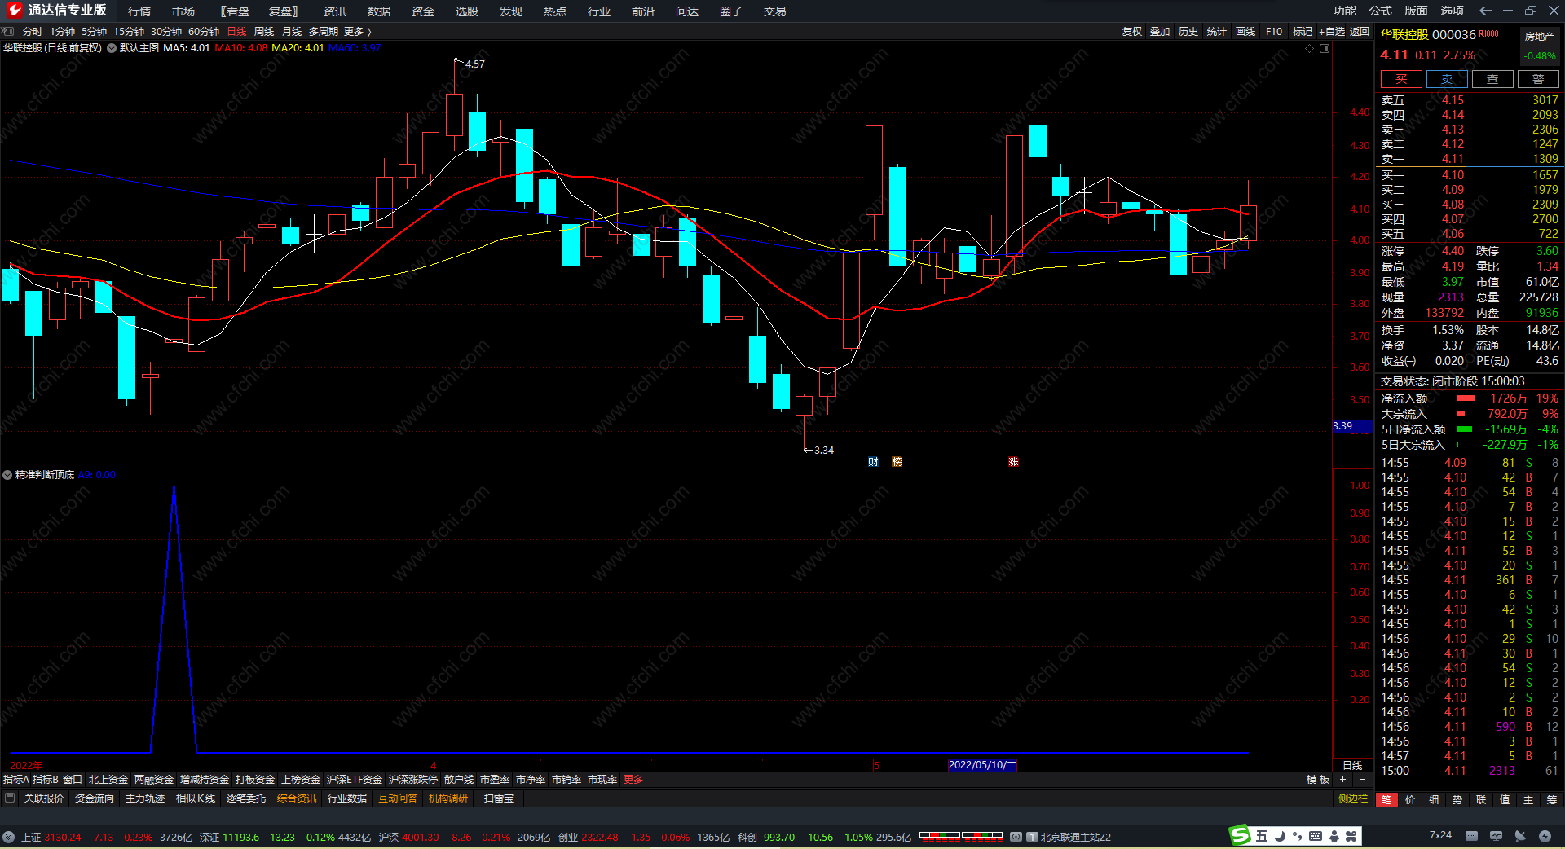Expand 更多 period options
The height and width of the screenshot is (849, 1565).
pos(358,32)
